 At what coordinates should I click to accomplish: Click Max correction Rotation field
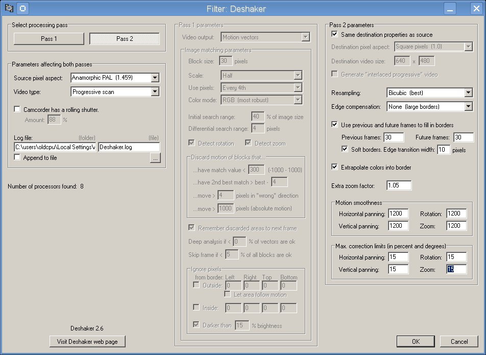point(456,257)
